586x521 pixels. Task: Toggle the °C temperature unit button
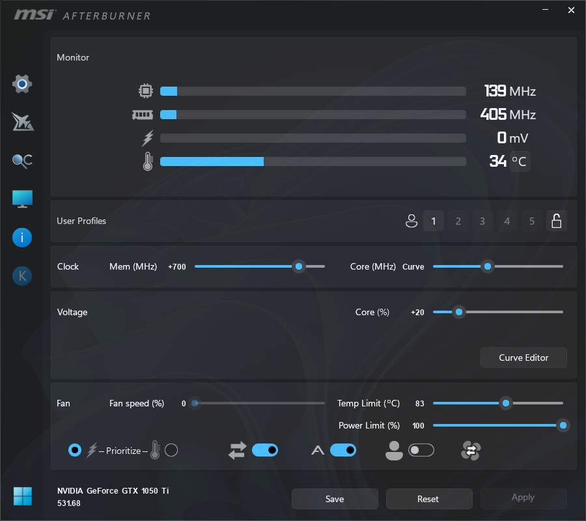(520, 162)
